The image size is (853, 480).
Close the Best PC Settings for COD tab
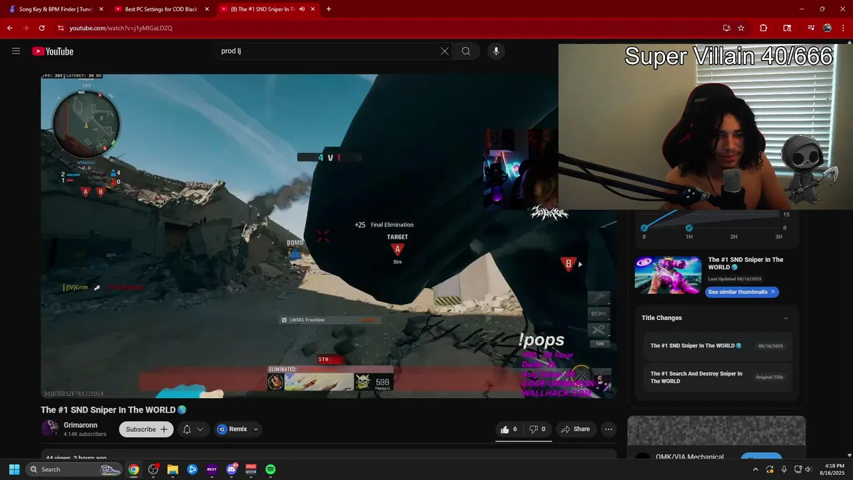[207, 9]
